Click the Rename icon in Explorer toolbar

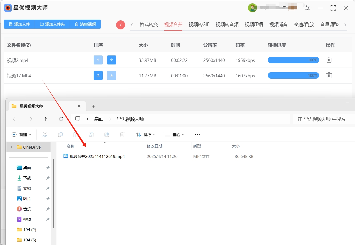click(91, 135)
